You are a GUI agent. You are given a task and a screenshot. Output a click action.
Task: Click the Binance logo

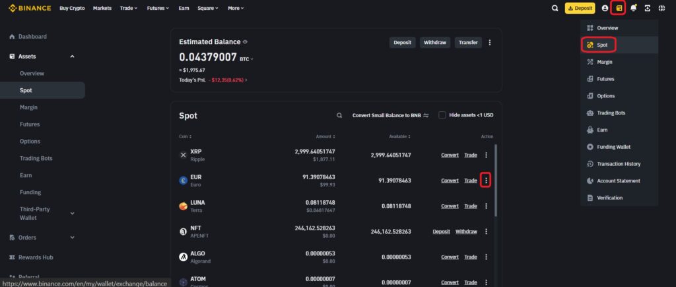[x=29, y=8]
